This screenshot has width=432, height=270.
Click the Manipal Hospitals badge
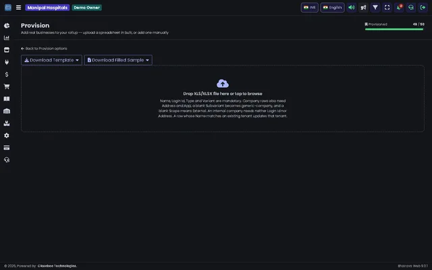tap(47, 7)
